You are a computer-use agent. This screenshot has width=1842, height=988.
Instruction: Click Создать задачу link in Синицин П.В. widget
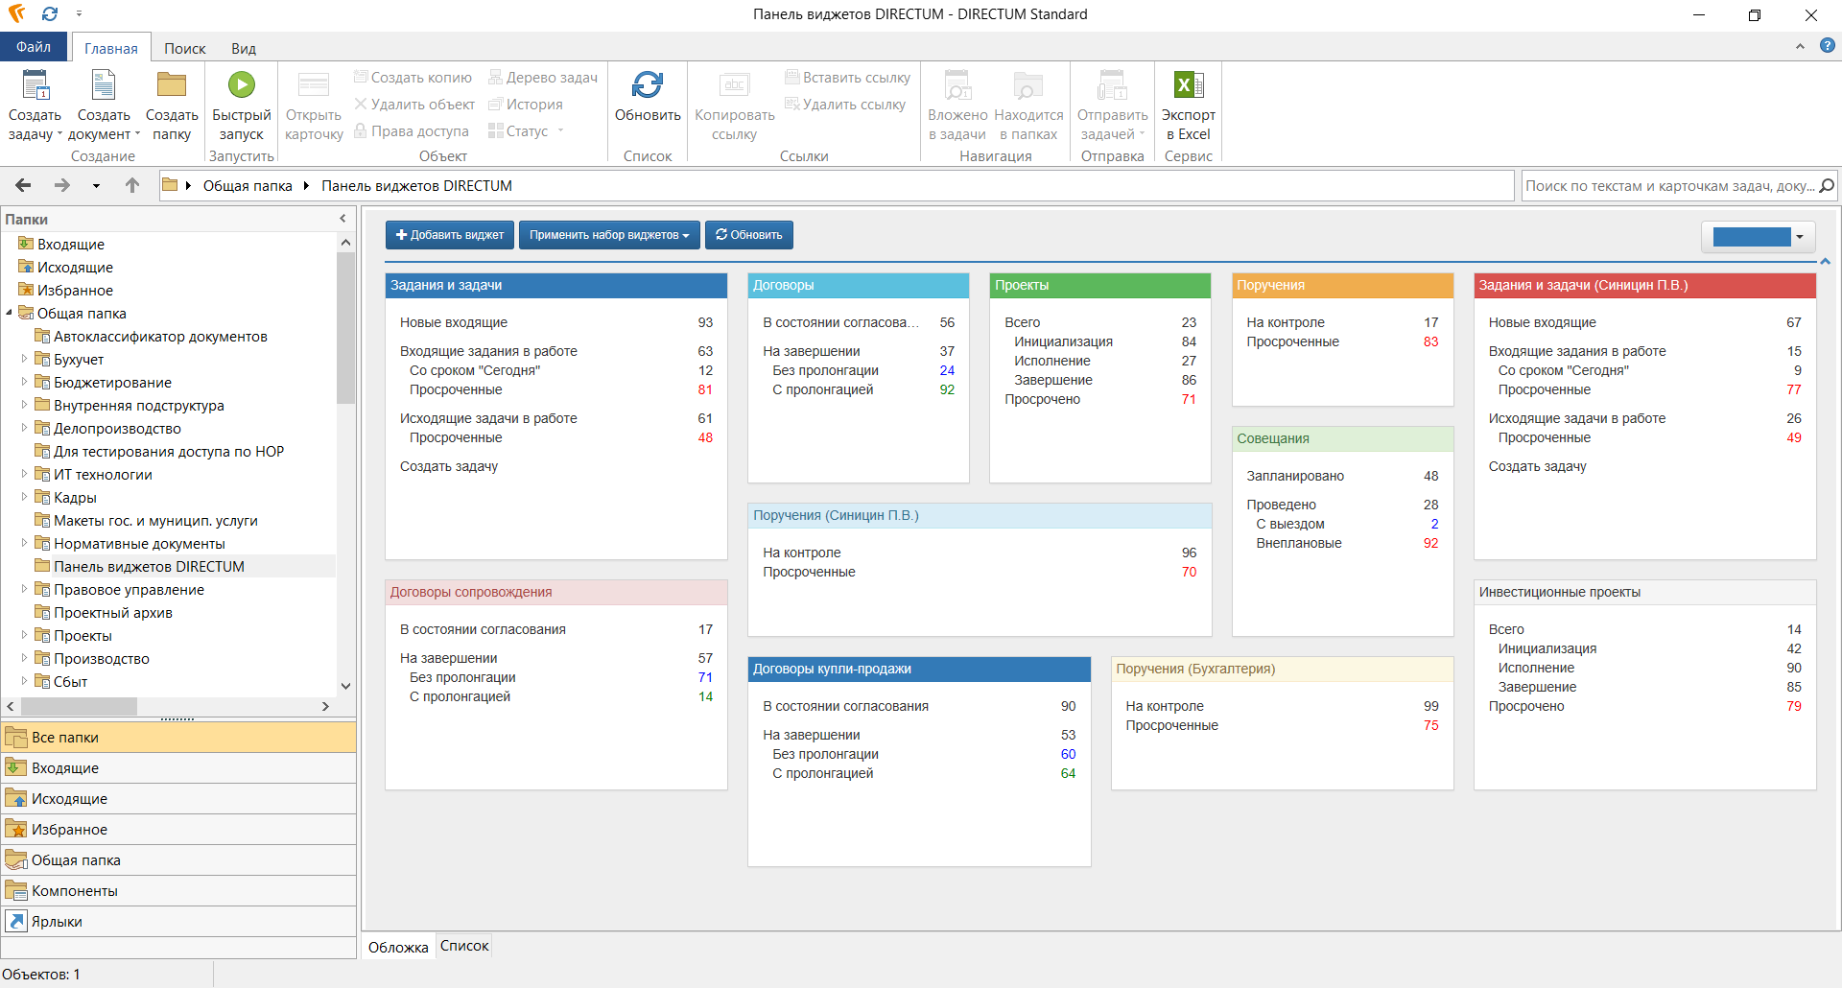tap(1538, 466)
